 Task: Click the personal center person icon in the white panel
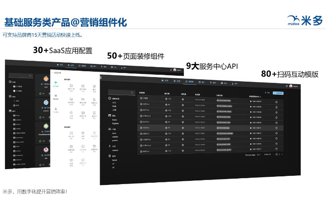pos(56,109)
